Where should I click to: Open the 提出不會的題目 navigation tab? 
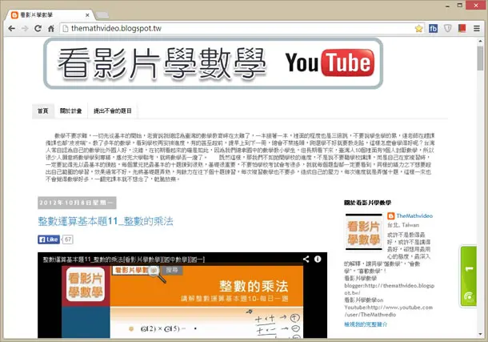click(x=113, y=111)
